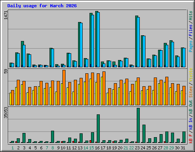Click the 'Files' legend label
Image resolution: width=195 pixels, height=152 pixels.
tap(190, 30)
